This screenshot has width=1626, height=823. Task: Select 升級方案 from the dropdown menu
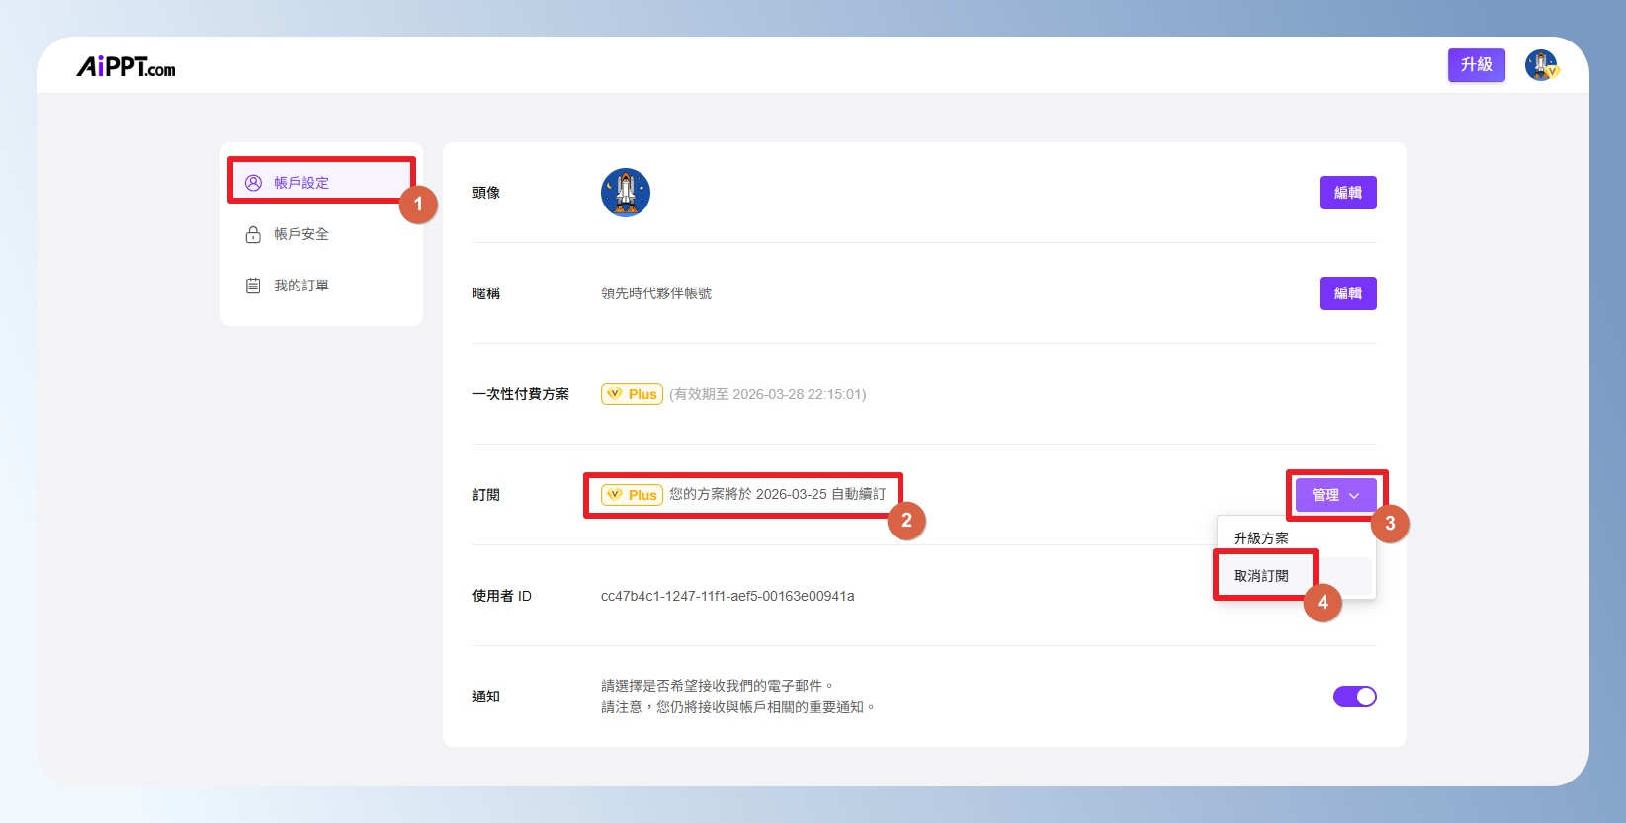click(x=1260, y=538)
